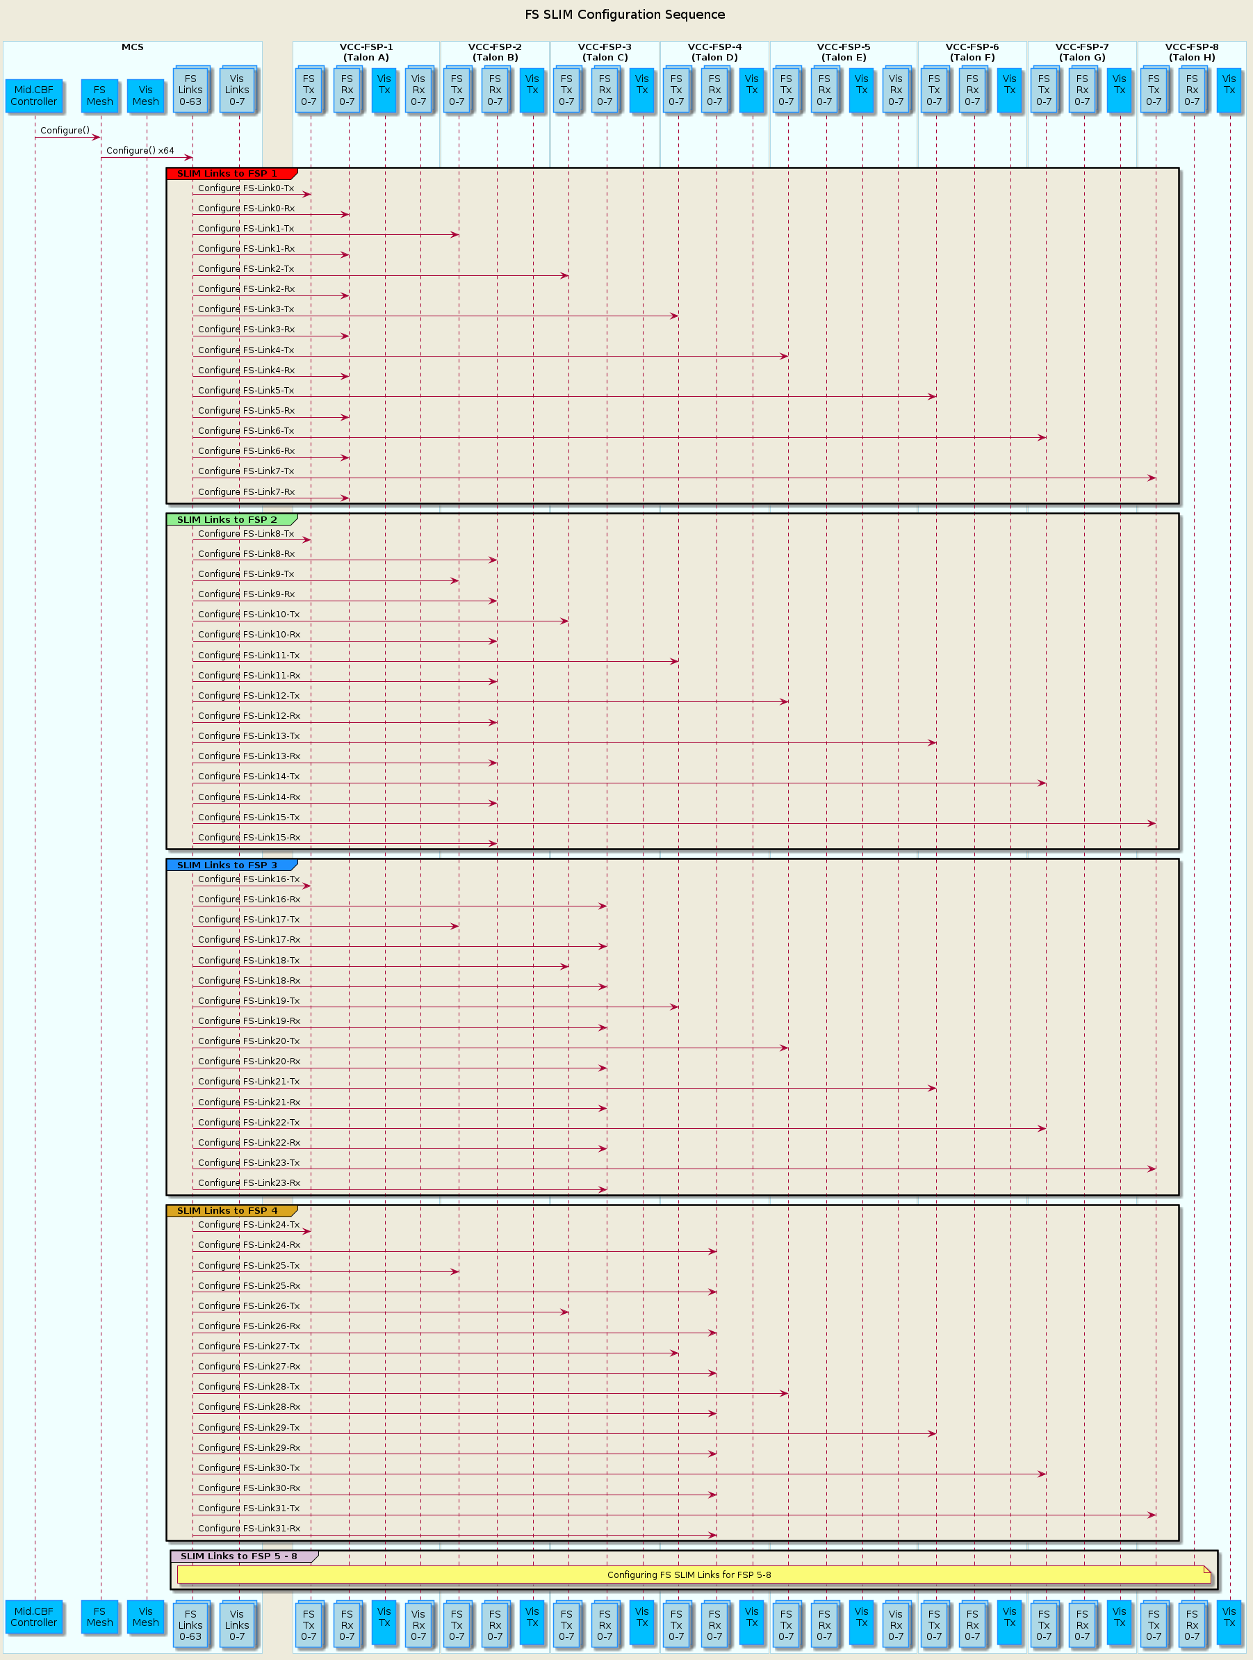This screenshot has width=1253, height=1660.
Task: Click the 'Configure FS-Link20-Tx' message
Action: [x=249, y=1041]
